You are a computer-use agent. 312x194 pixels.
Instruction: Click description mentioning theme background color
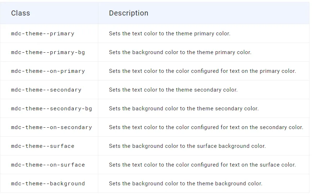[185, 184]
